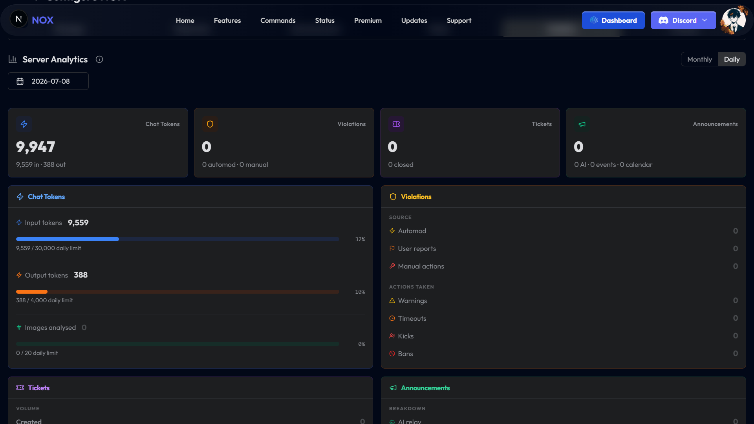Click the lightning icon on the Chat Tokens card
The height and width of the screenshot is (424, 754).
[24, 124]
